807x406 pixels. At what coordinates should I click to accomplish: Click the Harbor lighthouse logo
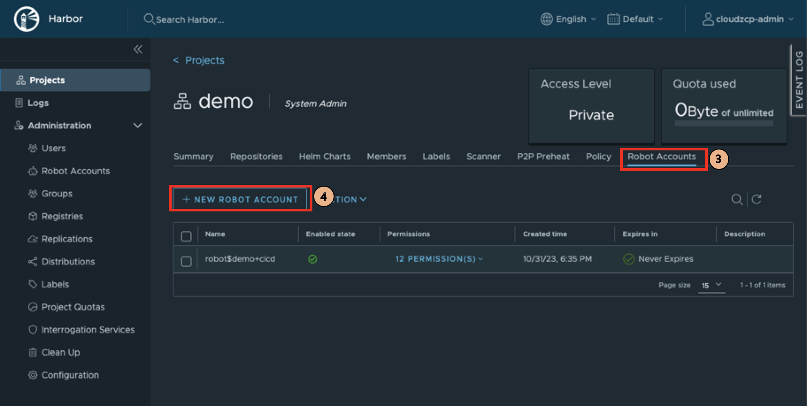point(26,19)
